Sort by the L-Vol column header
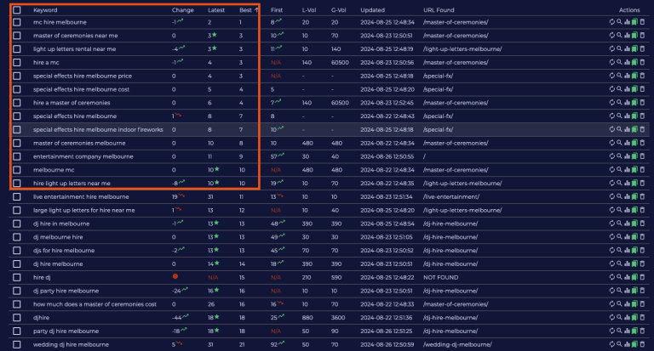Image resolution: width=654 pixels, height=351 pixels. click(308, 10)
